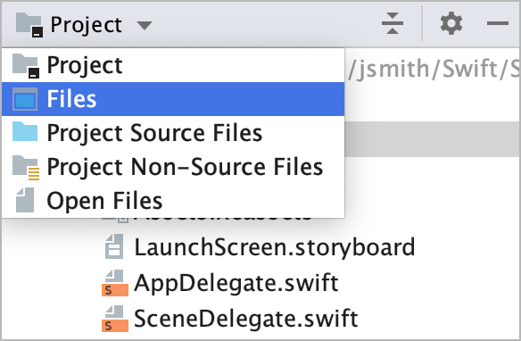Switch to Project Source Files view

[173, 133]
